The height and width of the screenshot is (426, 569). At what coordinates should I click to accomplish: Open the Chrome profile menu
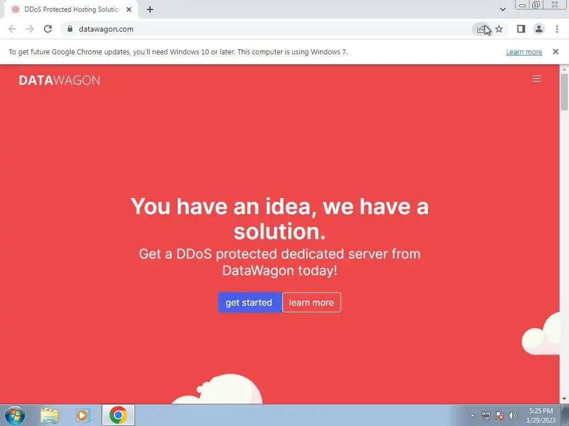(539, 29)
